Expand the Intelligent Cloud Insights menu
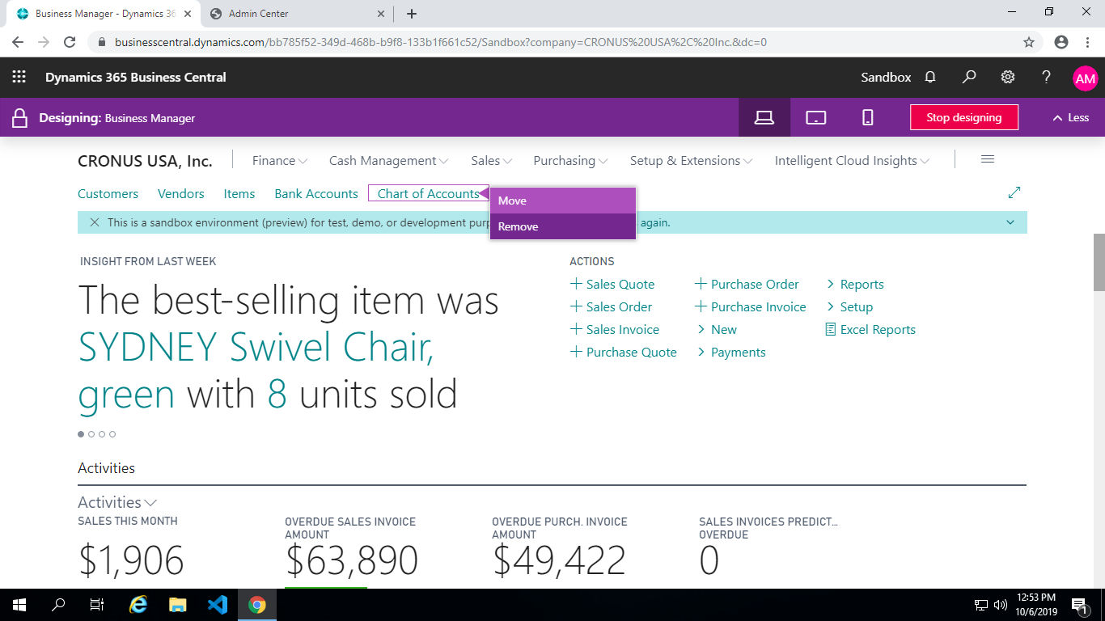1105x621 pixels. pyautogui.click(x=853, y=161)
